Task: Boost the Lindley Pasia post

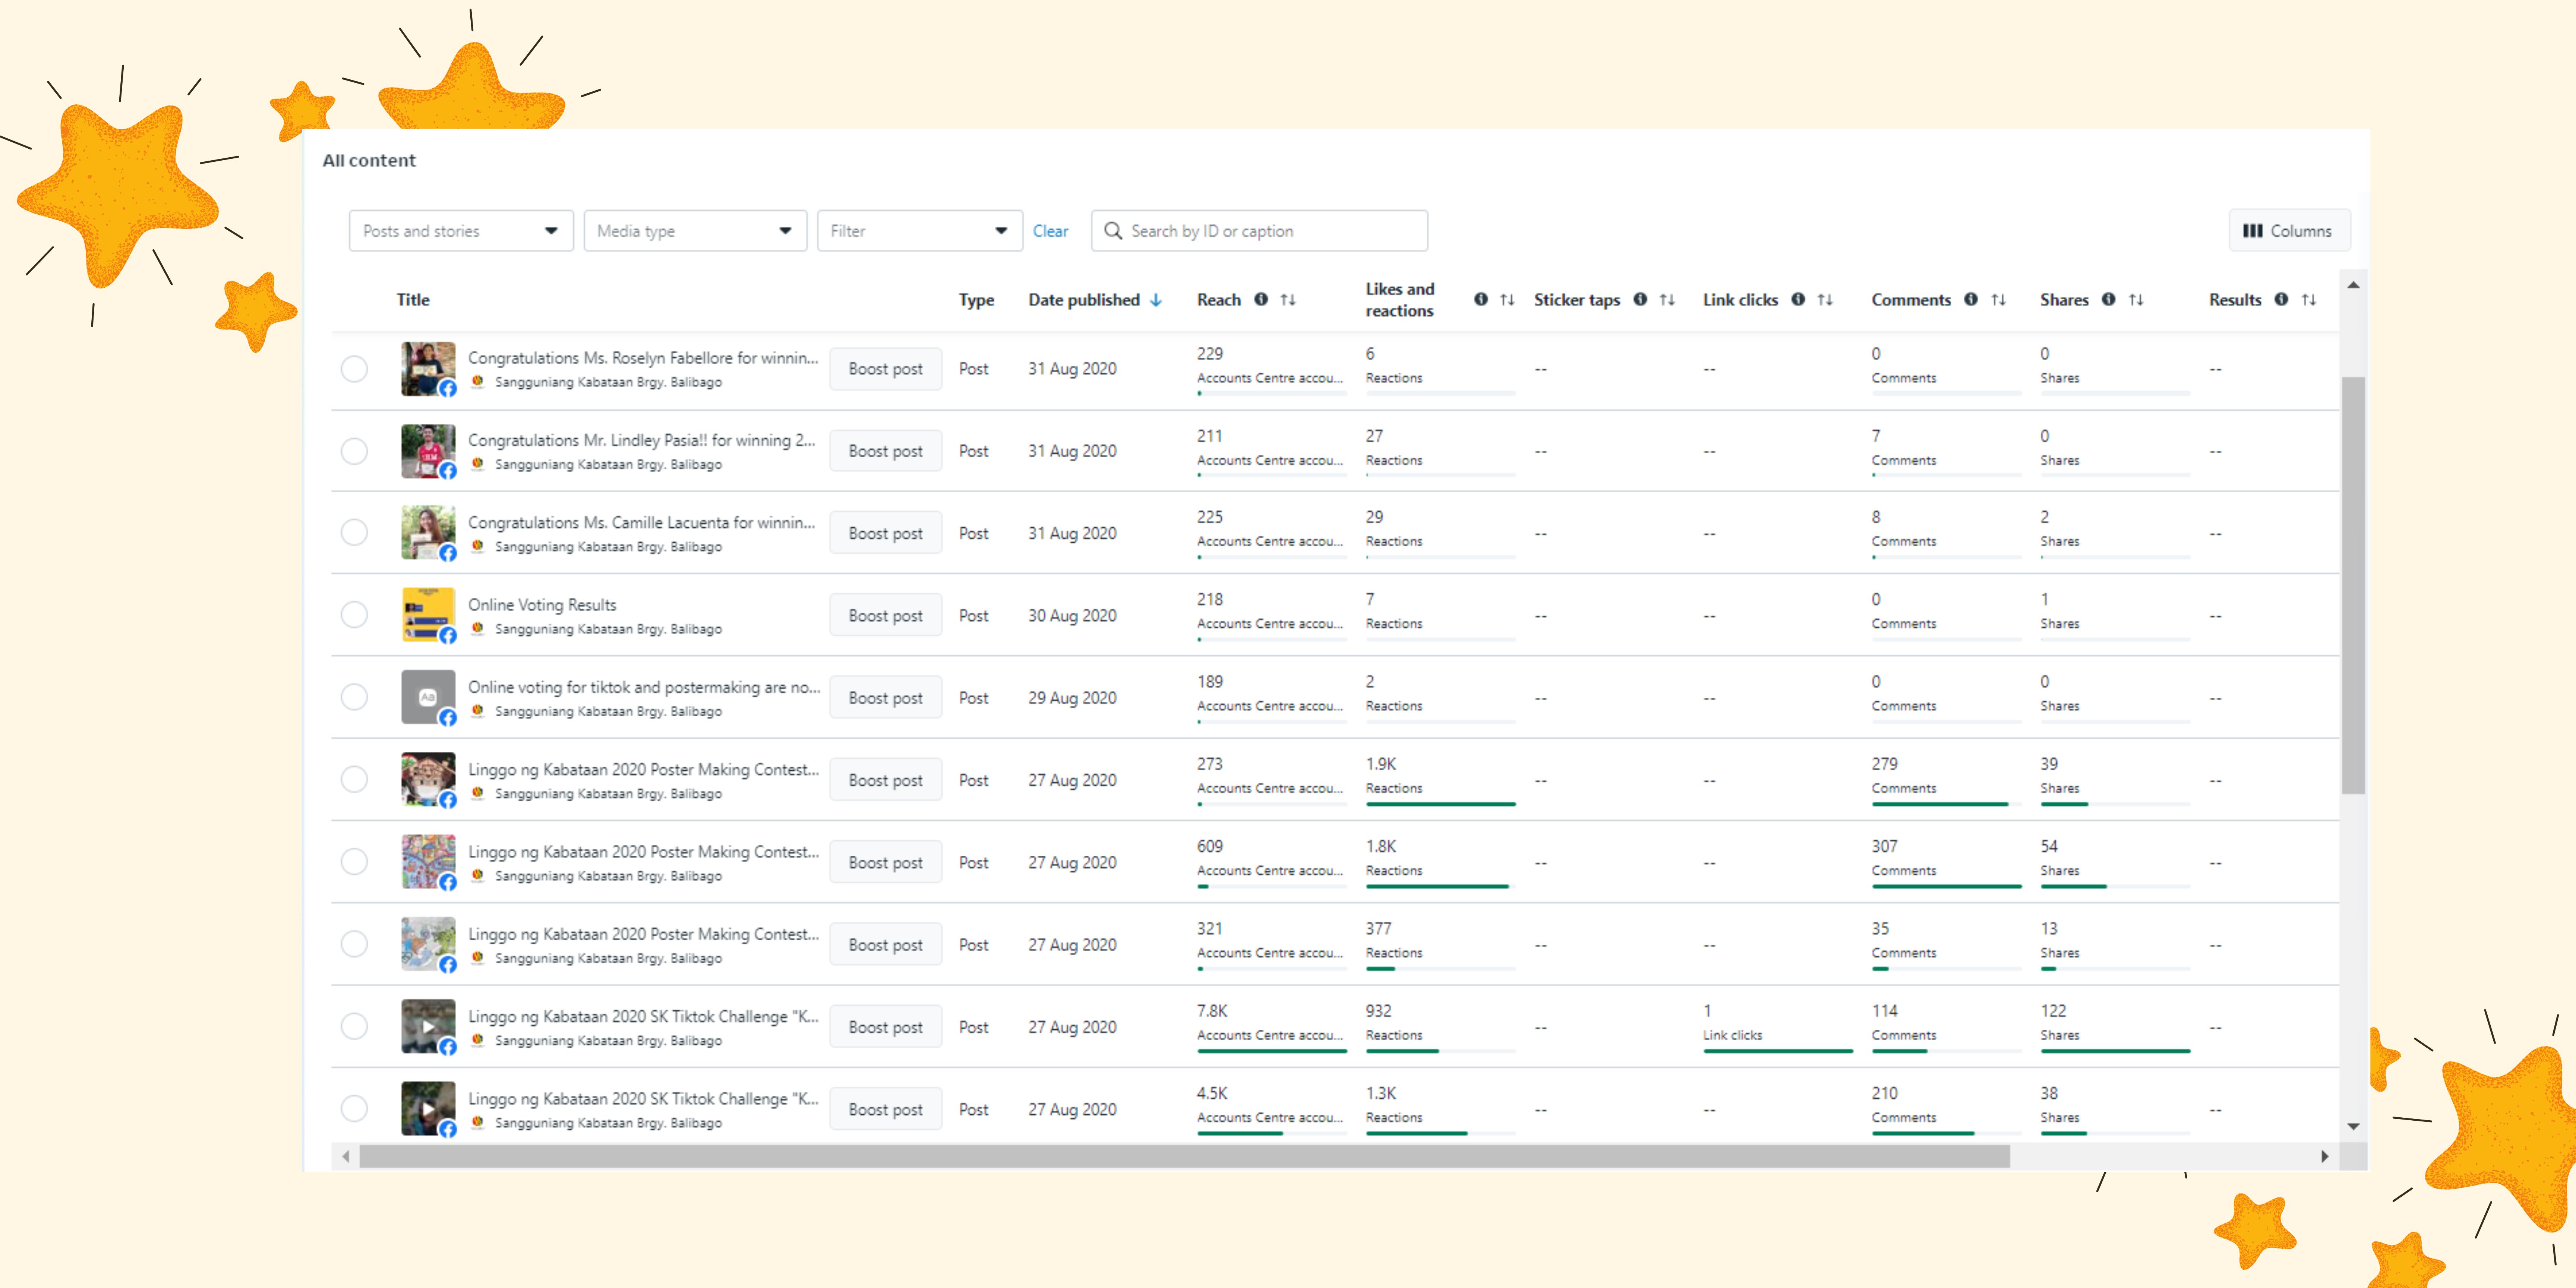Action: point(885,451)
